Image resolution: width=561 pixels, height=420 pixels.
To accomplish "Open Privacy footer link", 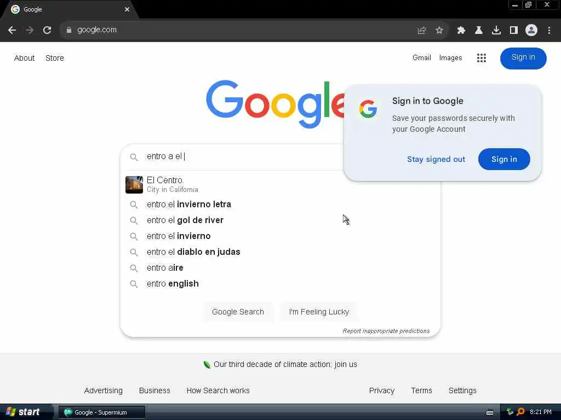I will click(382, 390).
